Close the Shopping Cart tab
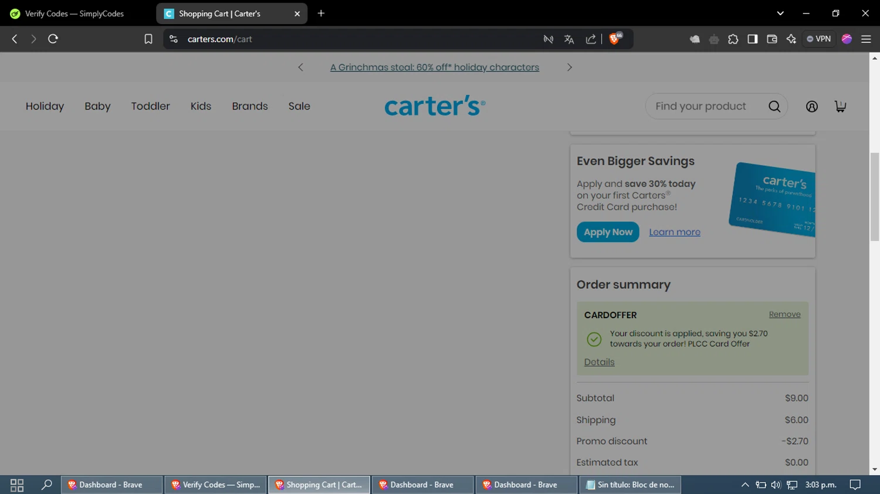This screenshot has height=494, width=880. (x=297, y=13)
